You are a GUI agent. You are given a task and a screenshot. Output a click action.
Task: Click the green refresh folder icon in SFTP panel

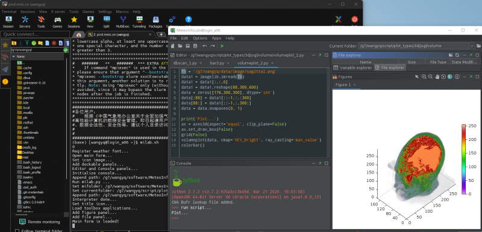(x=34, y=43)
